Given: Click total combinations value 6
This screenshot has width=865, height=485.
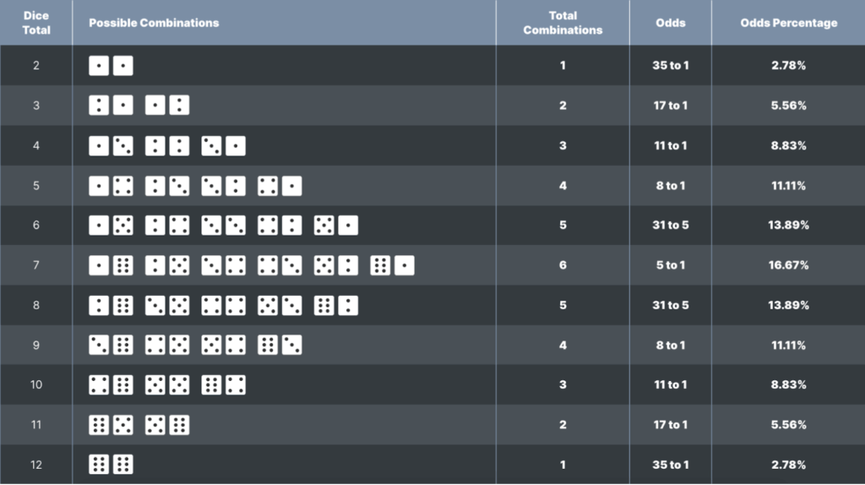Looking at the screenshot, I should click(563, 265).
